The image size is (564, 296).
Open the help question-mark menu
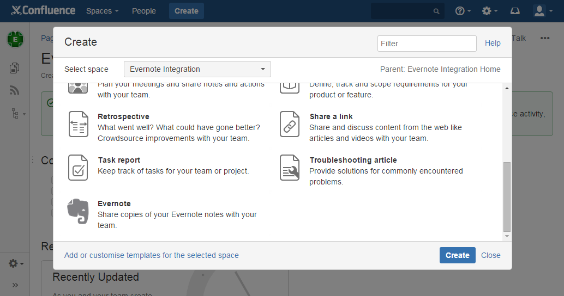pos(463,11)
